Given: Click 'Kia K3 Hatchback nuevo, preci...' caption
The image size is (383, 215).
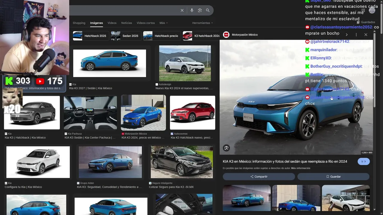Looking at the screenshot, I should point(191,138).
